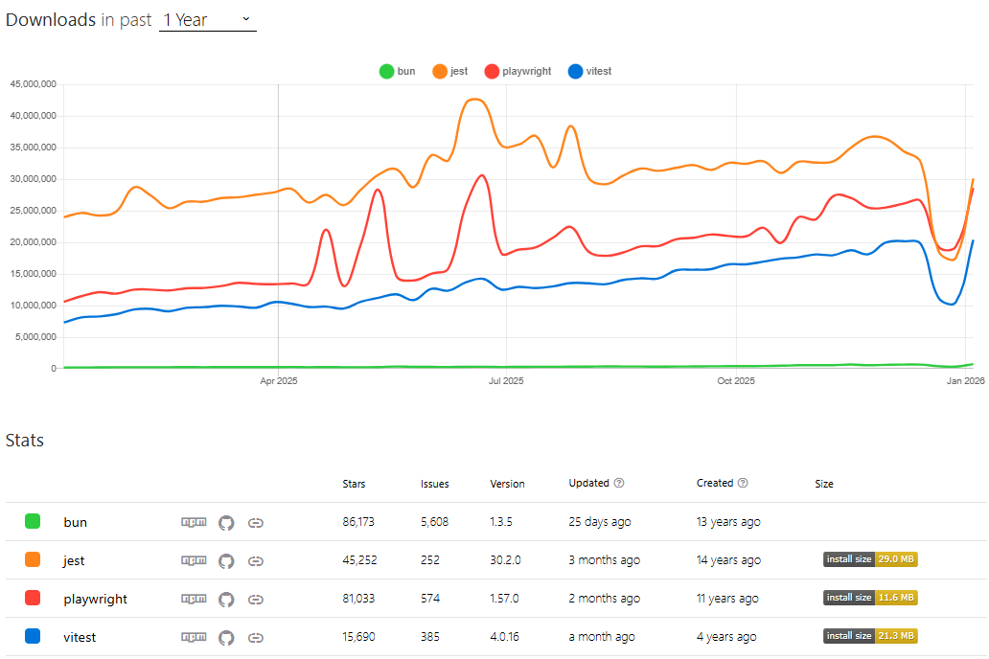Click the Updated column header text

point(588,483)
